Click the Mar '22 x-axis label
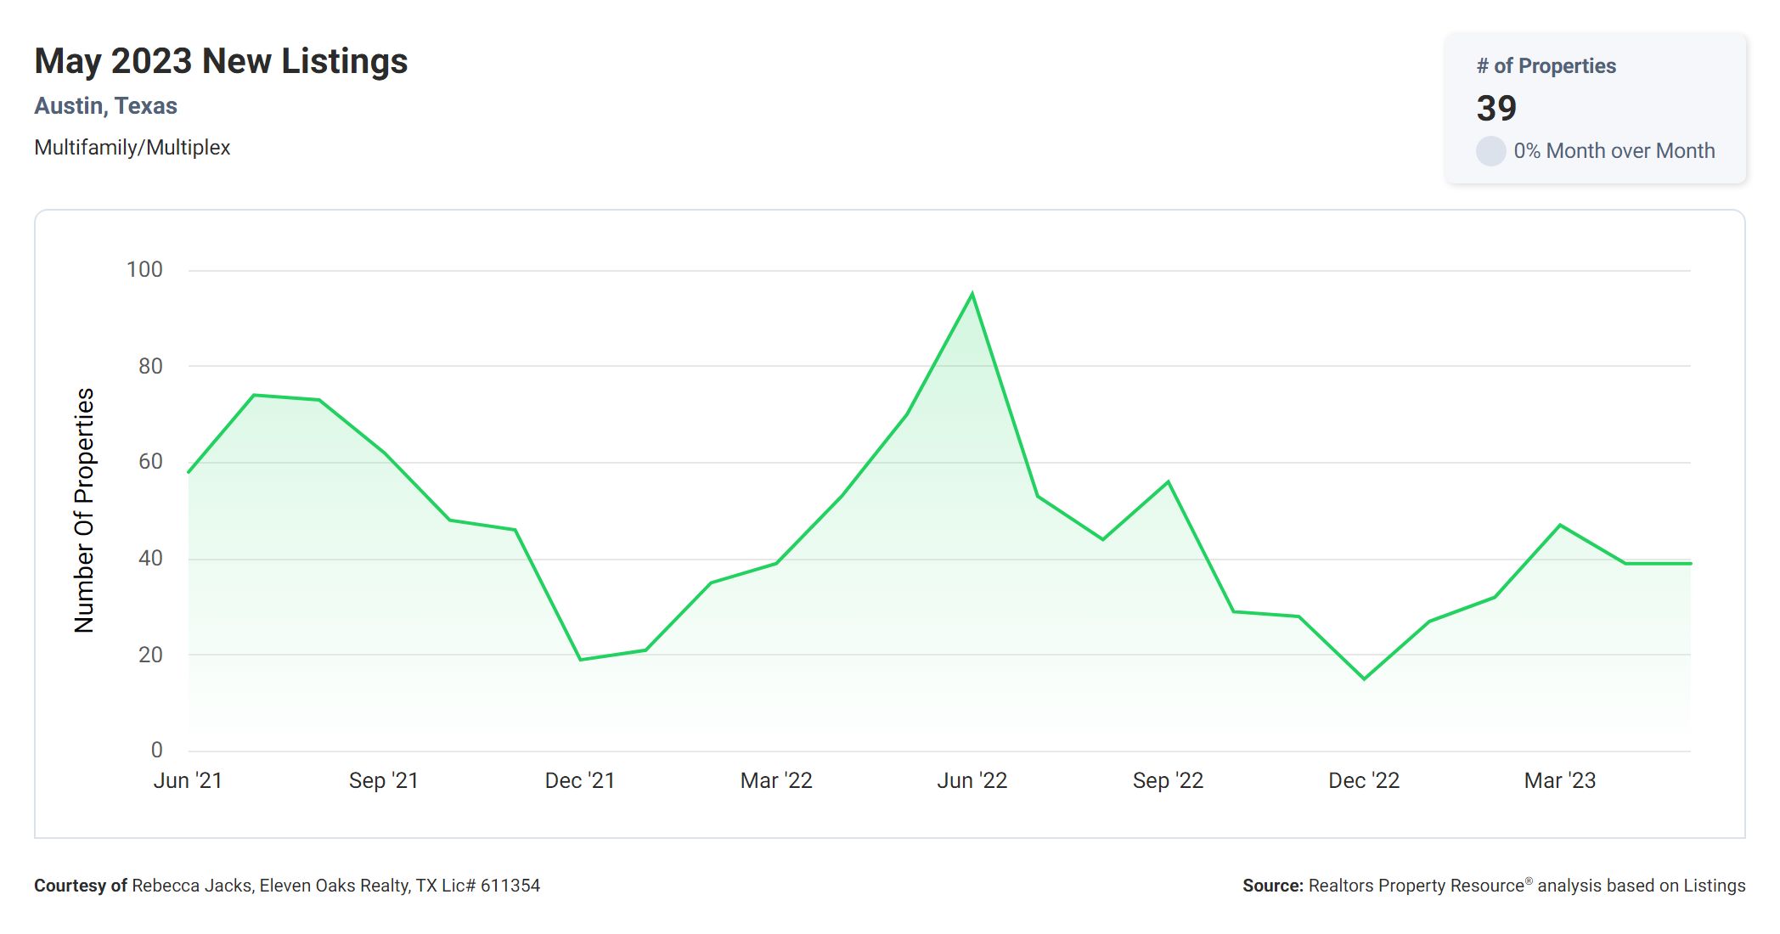This screenshot has width=1780, height=934. click(x=776, y=780)
